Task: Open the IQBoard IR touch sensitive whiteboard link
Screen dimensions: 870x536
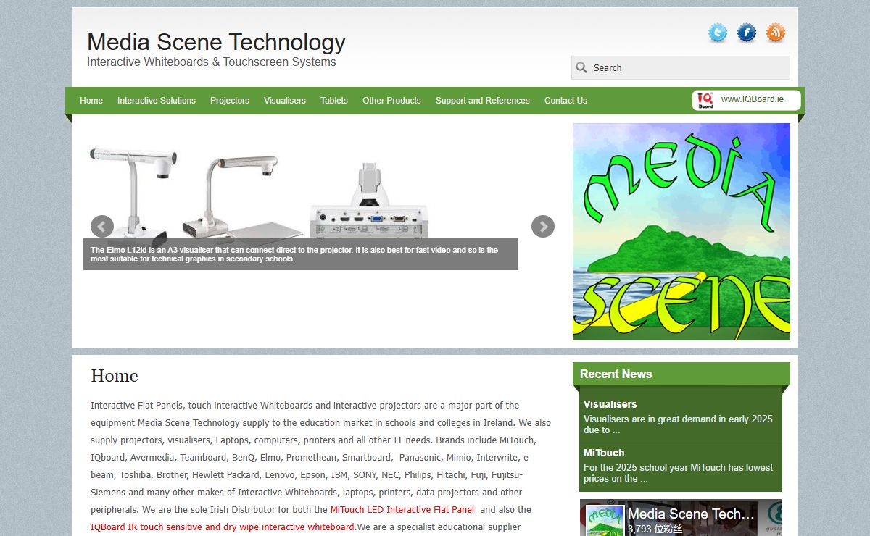Action: pos(223,527)
